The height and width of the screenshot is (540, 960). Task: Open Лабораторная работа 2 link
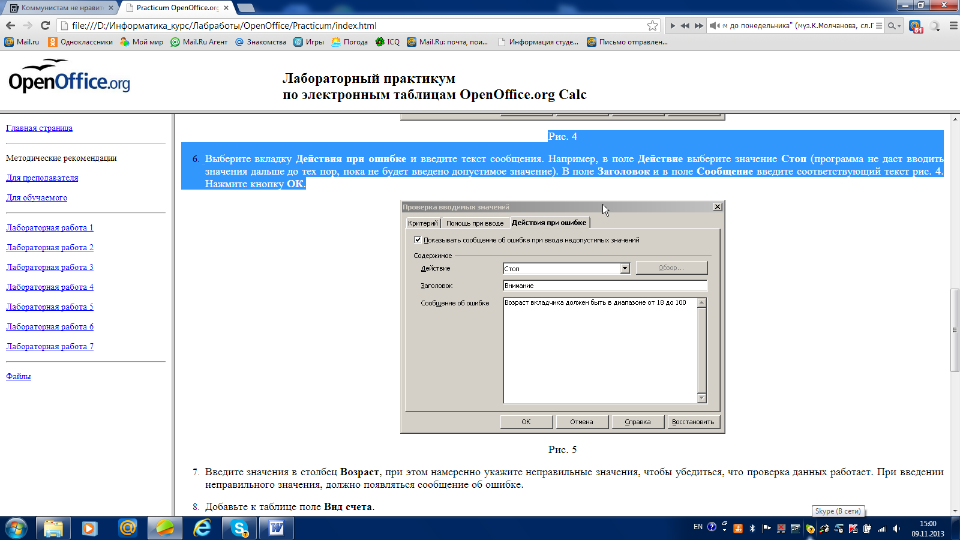tap(50, 247)
